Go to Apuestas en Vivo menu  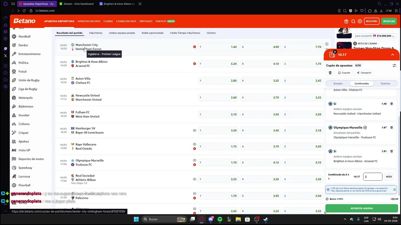(x=89, y=21)
